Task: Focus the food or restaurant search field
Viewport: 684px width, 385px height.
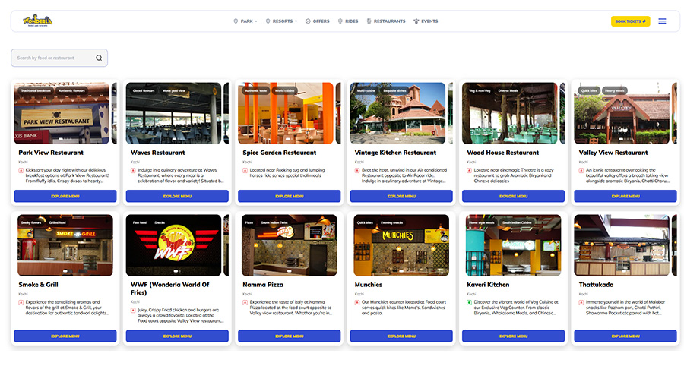Action: [59, 58]
